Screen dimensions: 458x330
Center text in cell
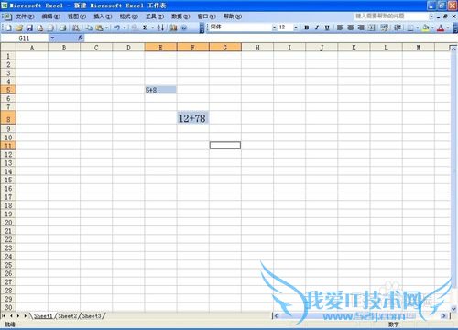tap(350, 27)
